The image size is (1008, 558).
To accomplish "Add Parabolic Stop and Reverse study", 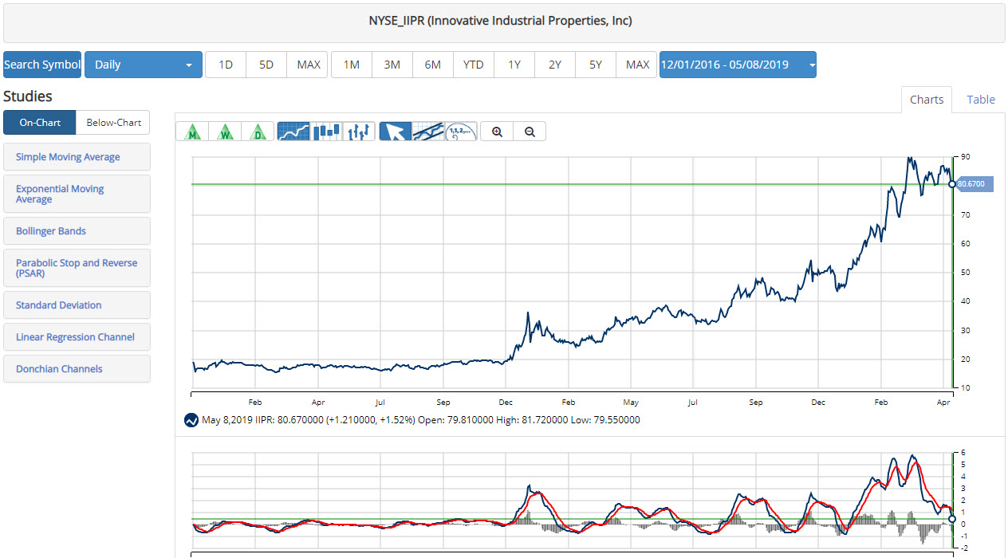I will [x=77, y=268].
